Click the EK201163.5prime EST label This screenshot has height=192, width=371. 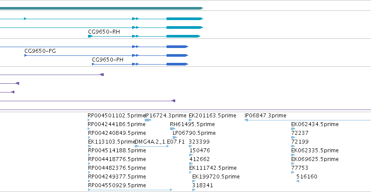click(x=212, y=116)
